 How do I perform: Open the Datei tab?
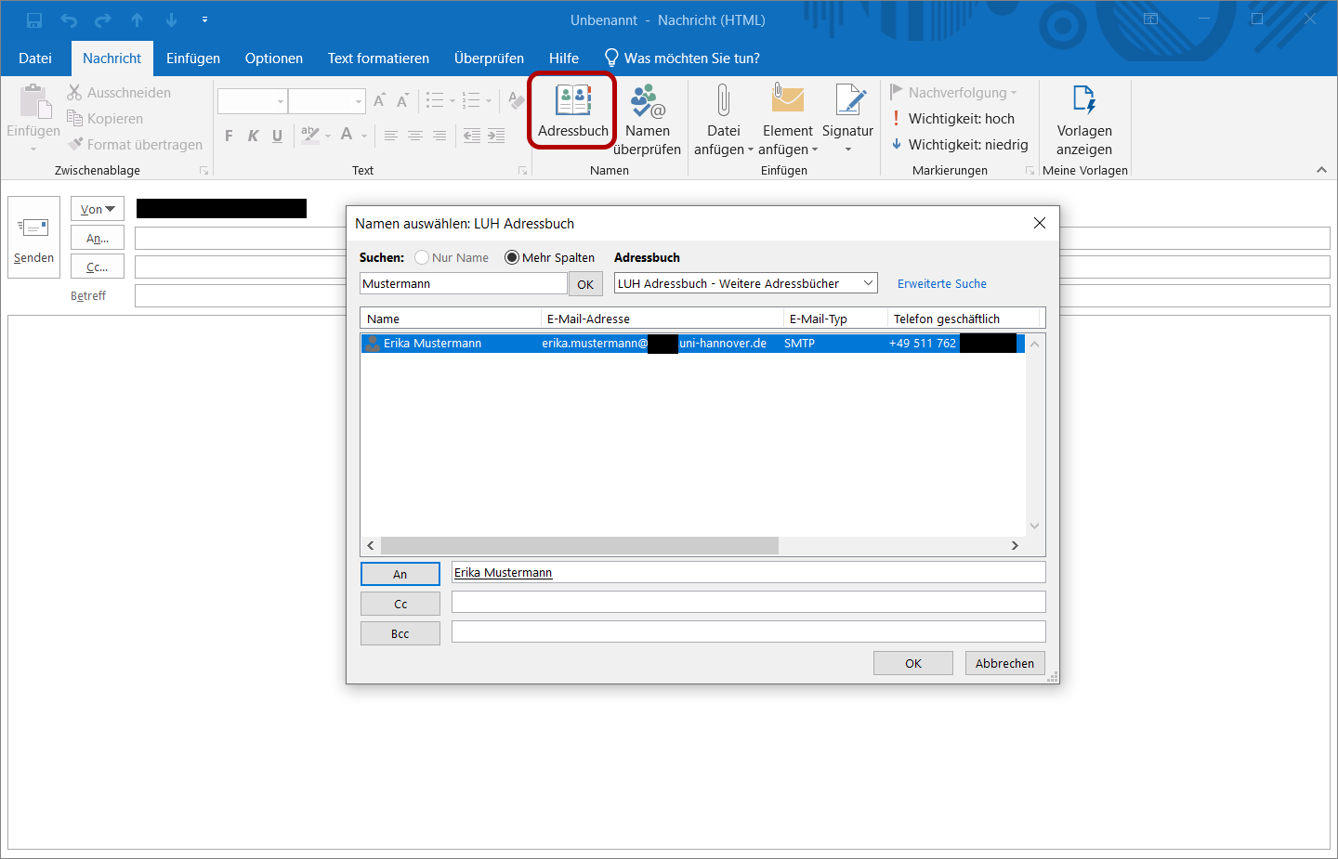tap(35, 58)
